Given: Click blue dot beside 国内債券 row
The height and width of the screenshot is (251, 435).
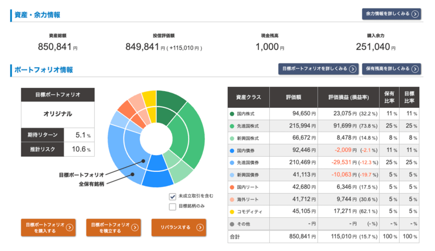Looking at the screenshot, I should coord(232,151).
